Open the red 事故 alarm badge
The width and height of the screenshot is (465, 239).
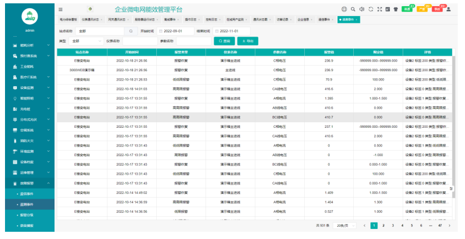tap(437, 9)
